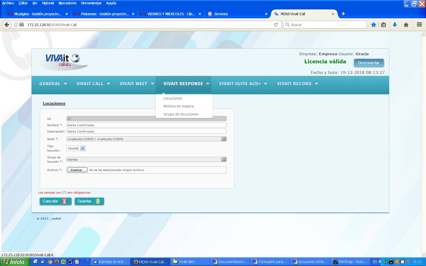Open 'Vivait Alert' taskbar folder
Viewport: 426px width, 266px height.
[190, 262]
